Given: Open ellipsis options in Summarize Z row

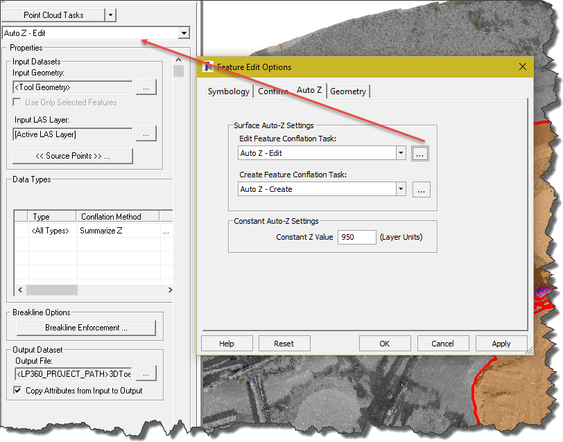Looking at the screenshot, I should pyautogui.click(x=166, y=231).
